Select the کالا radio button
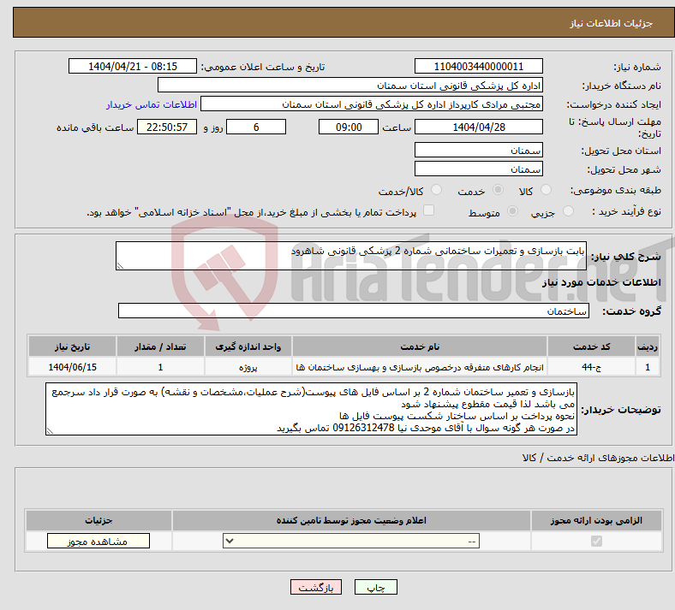The width and height of the screenshot is (675, 610). coord(546,190)
